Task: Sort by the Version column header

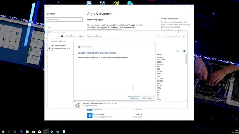Action: click(x=159, y=55)
